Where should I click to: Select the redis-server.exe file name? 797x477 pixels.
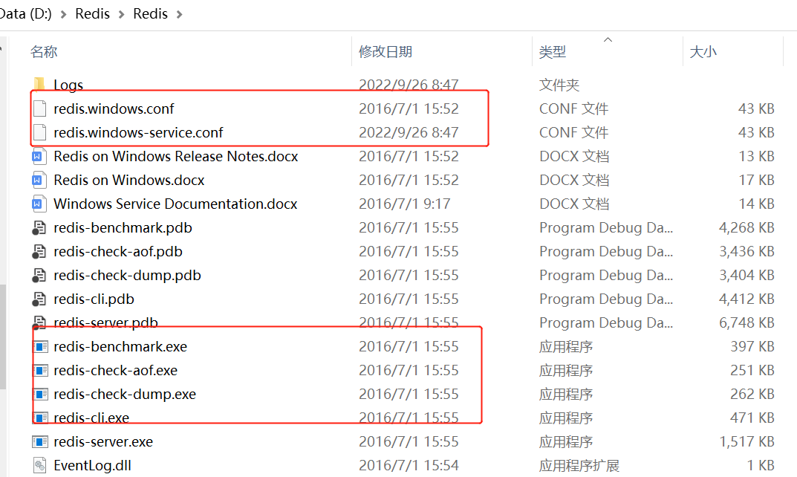[103, 442]
